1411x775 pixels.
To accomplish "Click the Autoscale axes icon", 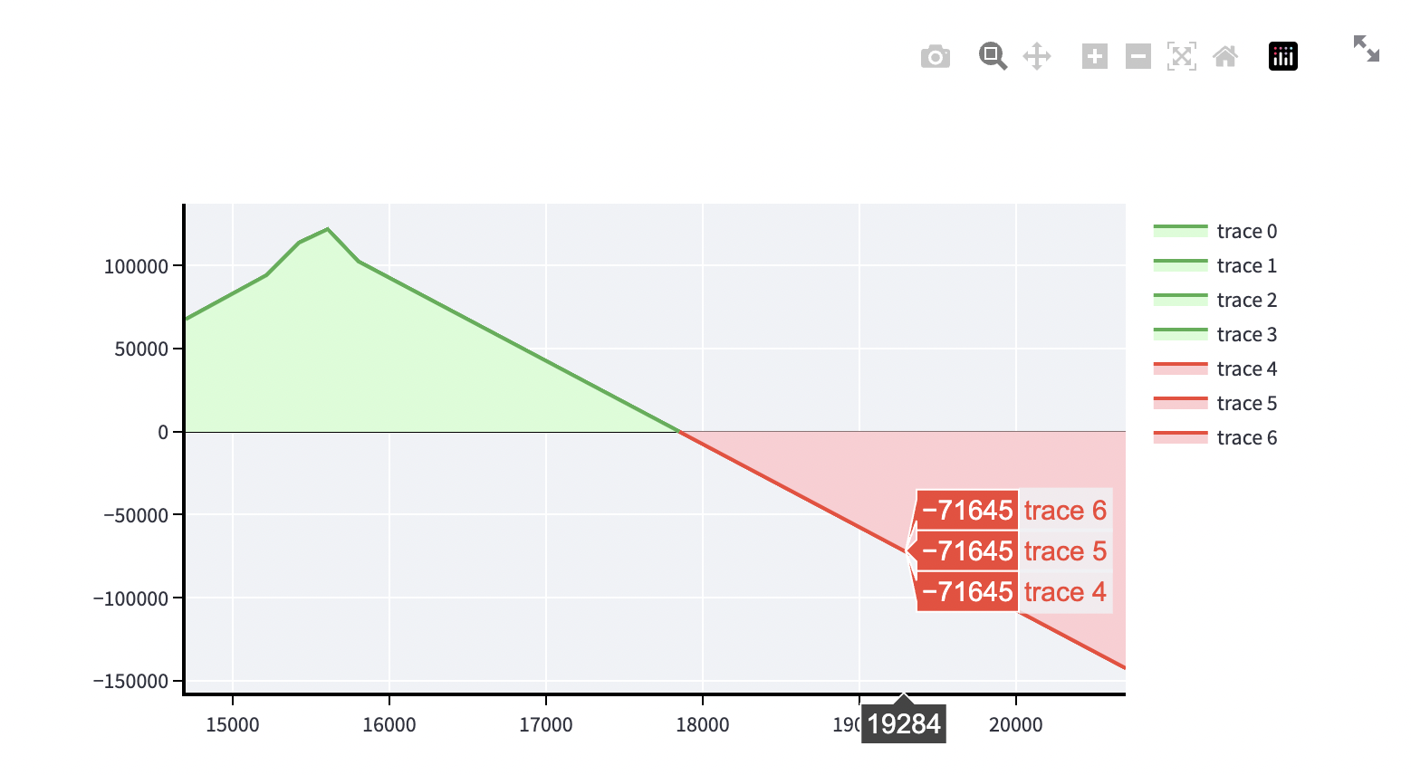I will pos(1182,56).
